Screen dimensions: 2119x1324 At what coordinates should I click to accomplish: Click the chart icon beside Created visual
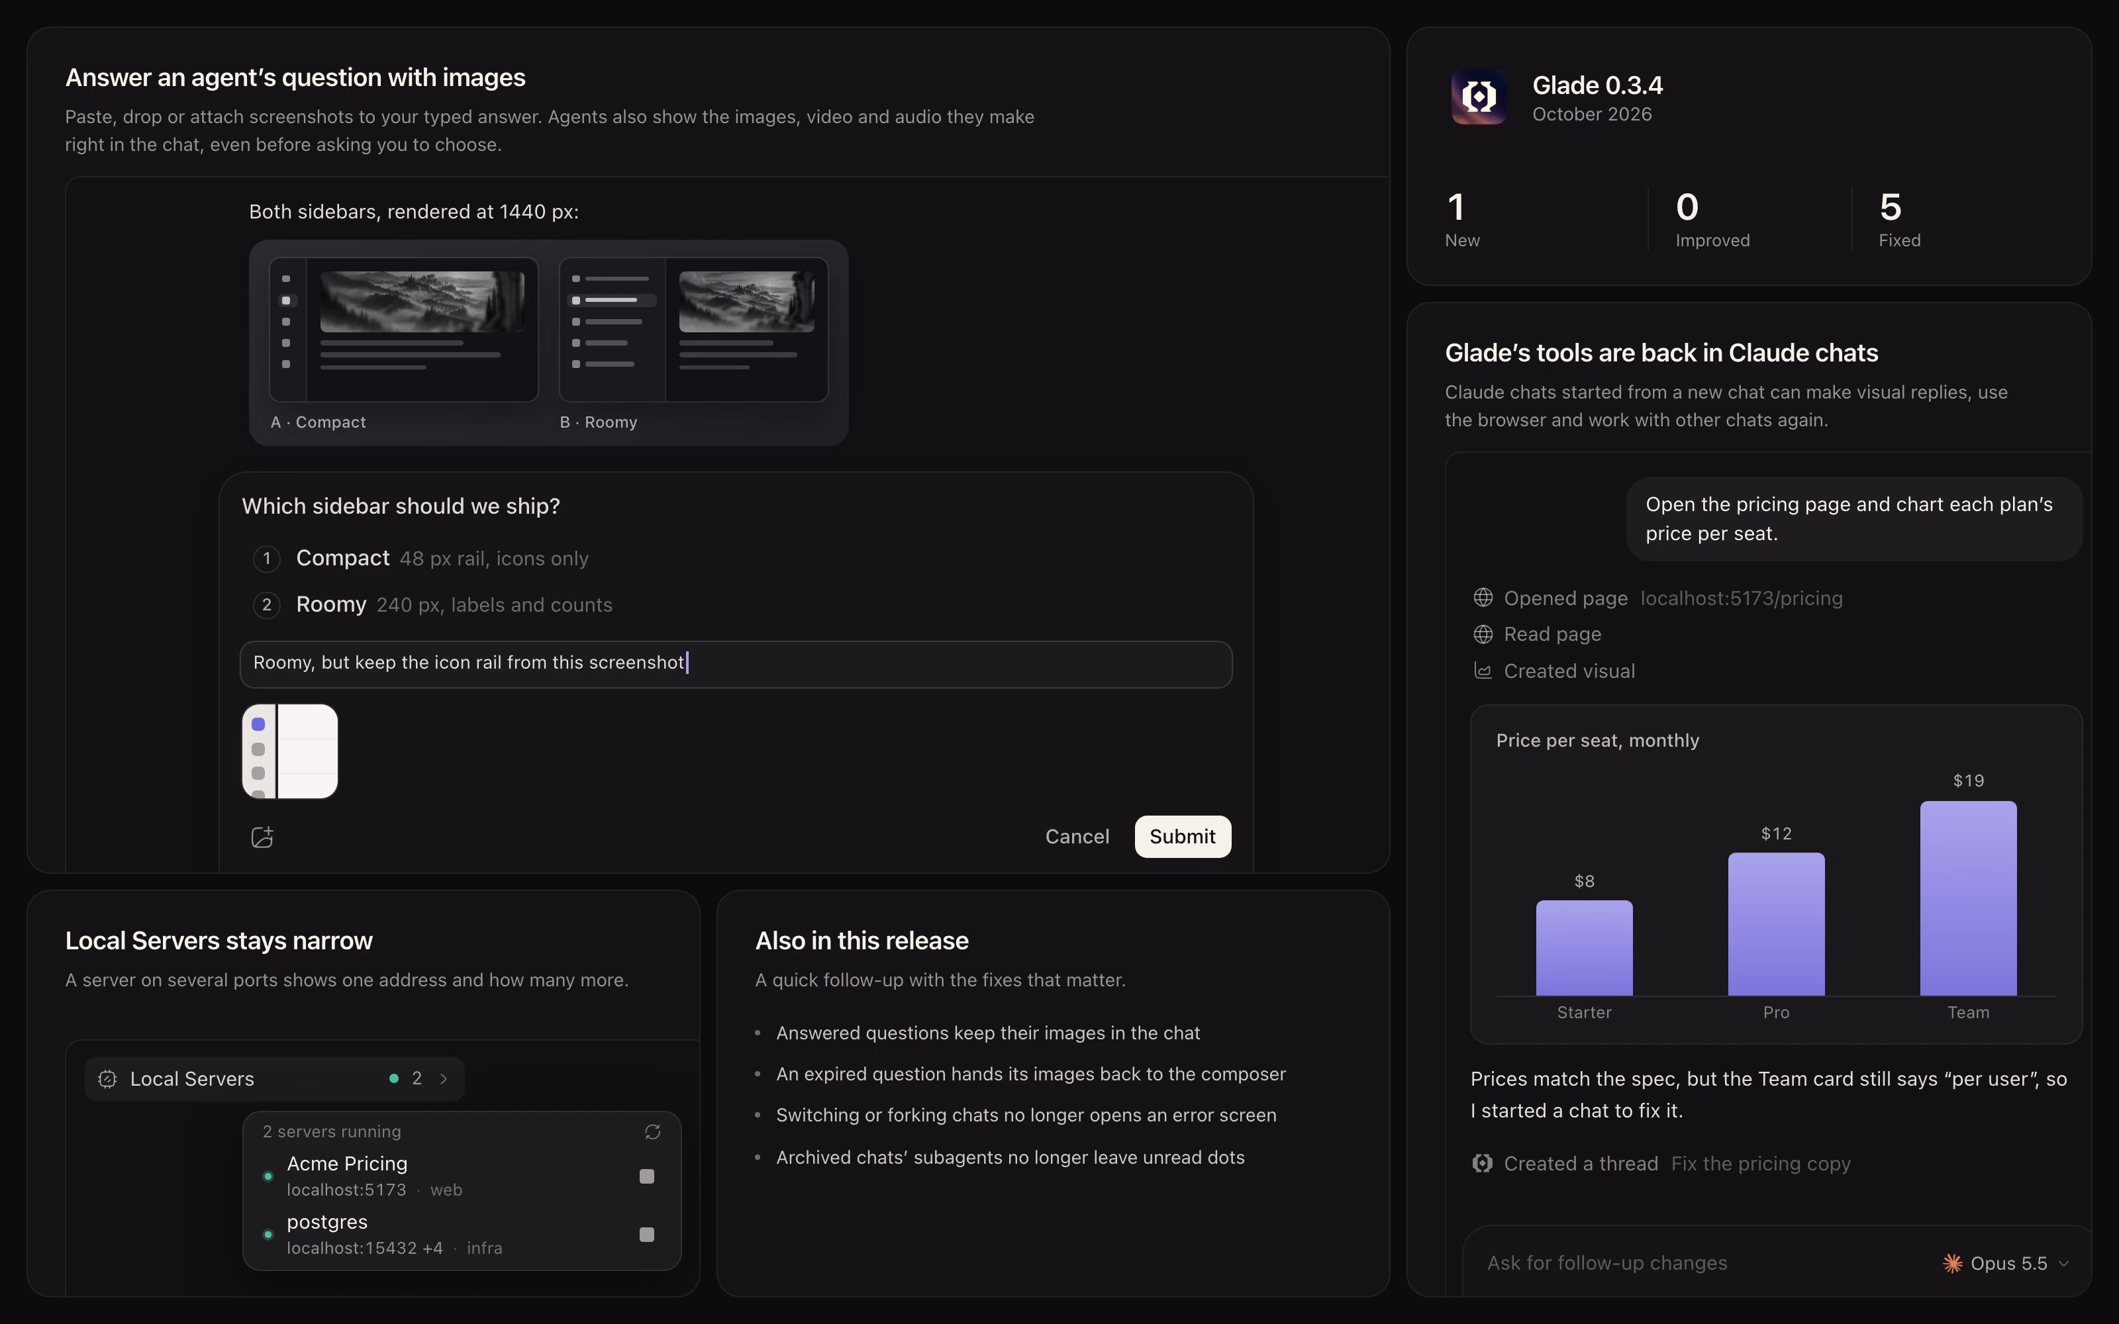coord(1483,671)
